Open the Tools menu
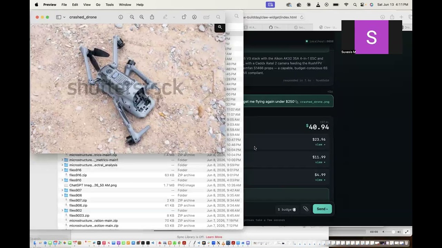This screenshot has height=248, width=442. [x=109, y=4]
